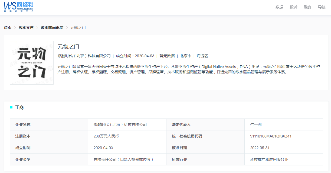Click the 企业类型 label cell
Viewport: 331px width, 173px height.
pos(49,159)
